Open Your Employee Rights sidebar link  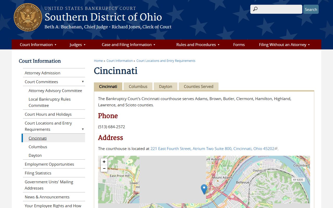pyautogui.click(x=53, y=206)
